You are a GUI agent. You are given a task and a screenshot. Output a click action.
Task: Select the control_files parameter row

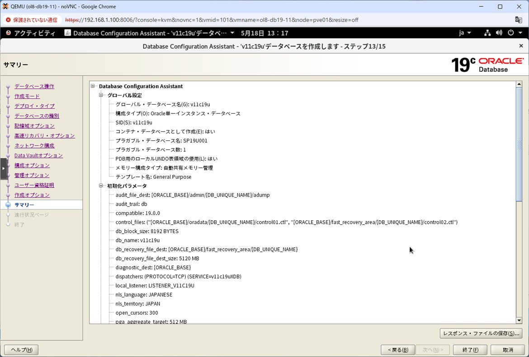pyautogui.click(x=287, y=223)
